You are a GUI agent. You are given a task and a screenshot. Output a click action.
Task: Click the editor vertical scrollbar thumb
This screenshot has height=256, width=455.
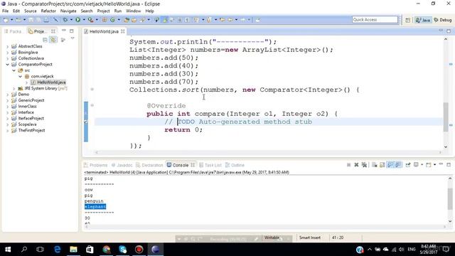pos(446,117)
